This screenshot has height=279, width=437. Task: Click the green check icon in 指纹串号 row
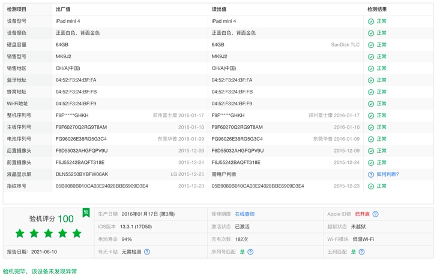[x=371, y=186]
